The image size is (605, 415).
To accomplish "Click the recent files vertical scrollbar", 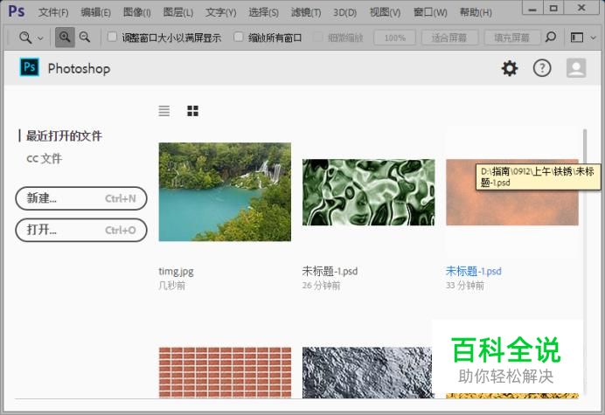I will [585, 262].
